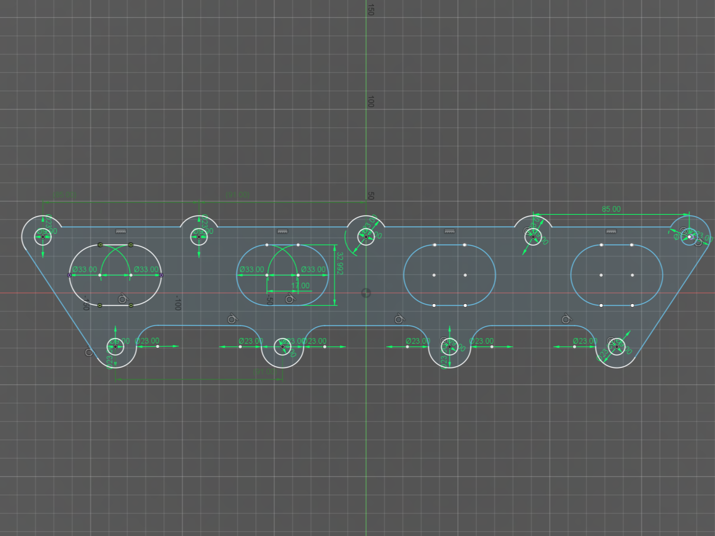Select concentric icon at fourth bottom bolt hole
The image size is (715, 536).
[x=611, y=341]
